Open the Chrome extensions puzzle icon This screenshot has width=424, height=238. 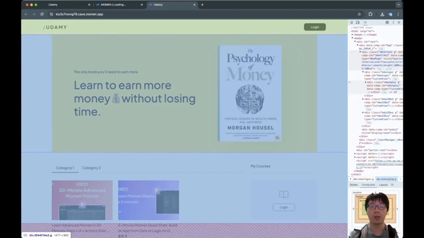point(370,14)
